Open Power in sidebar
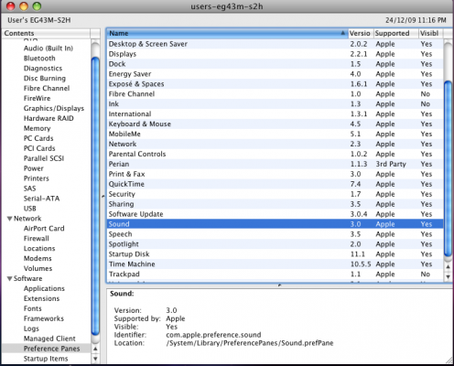The height and width of the screenshot is (366, 454). 34,168
